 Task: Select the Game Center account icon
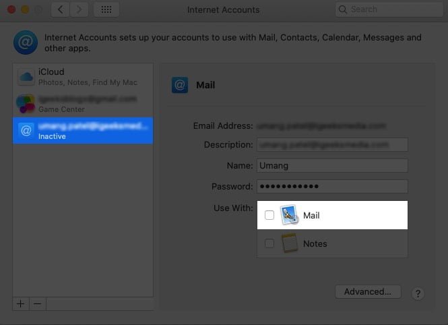click(x=26, y=103)
